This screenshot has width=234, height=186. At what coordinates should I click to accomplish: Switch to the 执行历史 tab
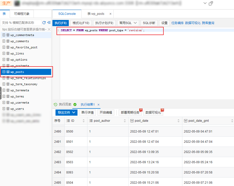click(x=63, y=104)
